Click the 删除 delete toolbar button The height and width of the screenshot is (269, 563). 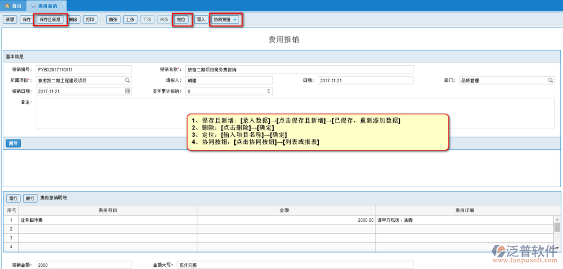[74, 20]
